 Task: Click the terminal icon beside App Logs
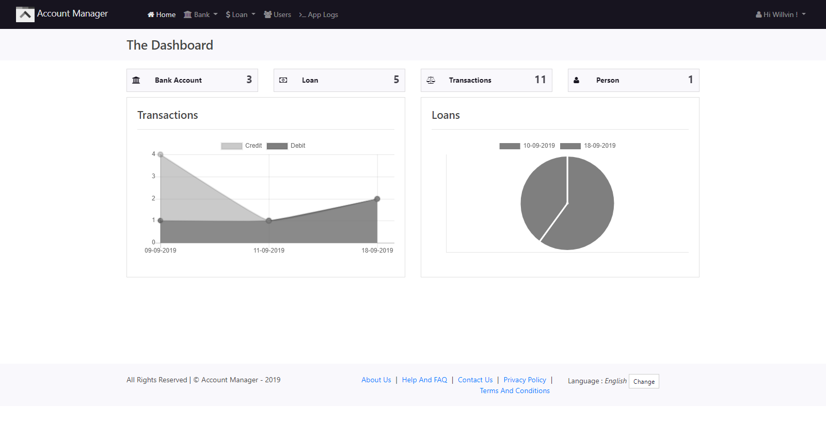(303, 15)
